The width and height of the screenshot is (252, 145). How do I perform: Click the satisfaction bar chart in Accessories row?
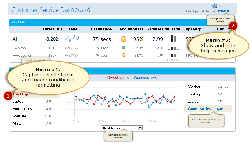point(172,56)
